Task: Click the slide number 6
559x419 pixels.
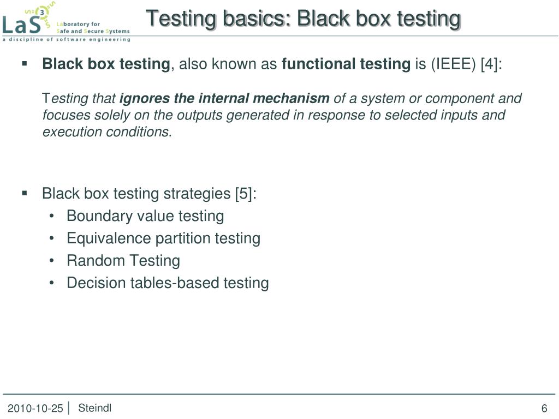Action: [x=544, y=409]
